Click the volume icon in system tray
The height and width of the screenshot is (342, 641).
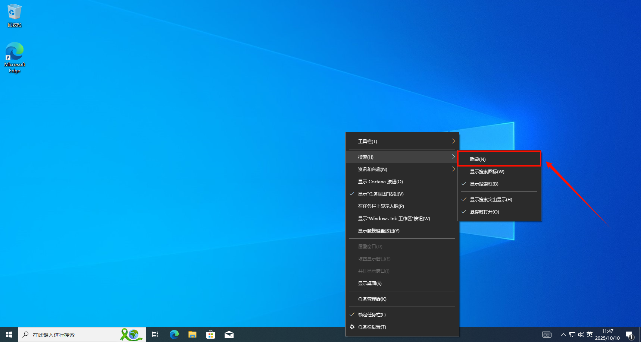tap(581, 335)
